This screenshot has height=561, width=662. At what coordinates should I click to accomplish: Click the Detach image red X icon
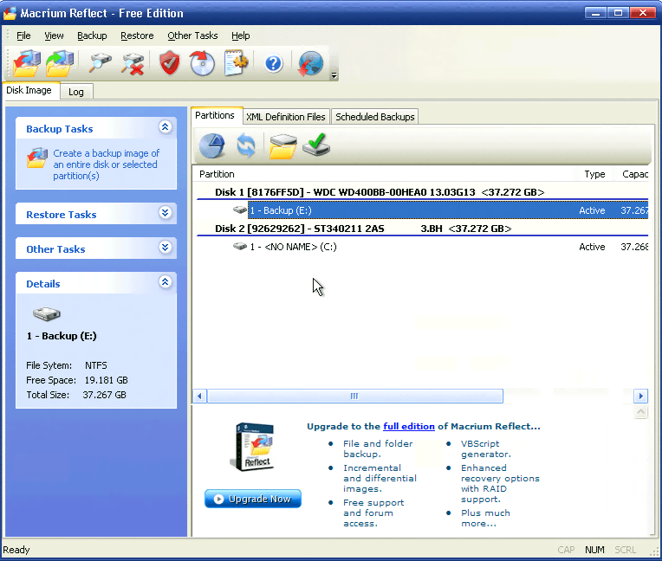click(x=133, y=64)
